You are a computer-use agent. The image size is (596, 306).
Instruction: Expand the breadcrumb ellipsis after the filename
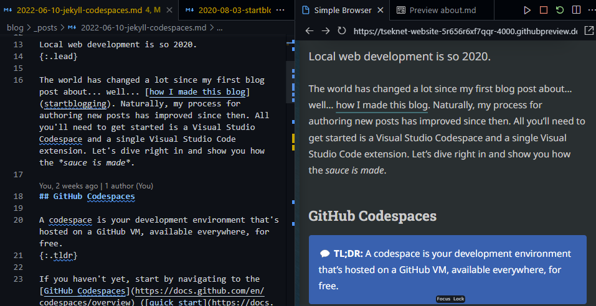click(x=219, y=28)
